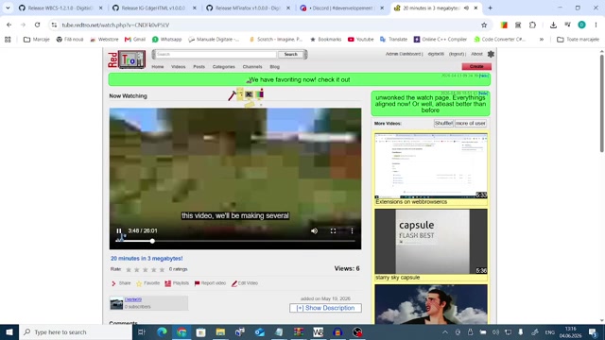Show hidden system tray icons
605x340 pixels.
tap(445, 331)
